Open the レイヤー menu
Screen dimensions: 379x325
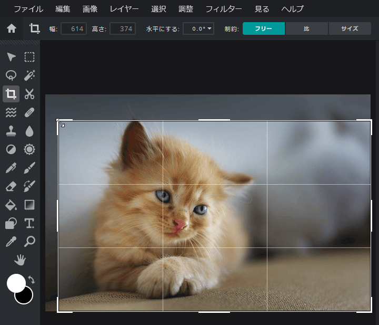point(124,9)
